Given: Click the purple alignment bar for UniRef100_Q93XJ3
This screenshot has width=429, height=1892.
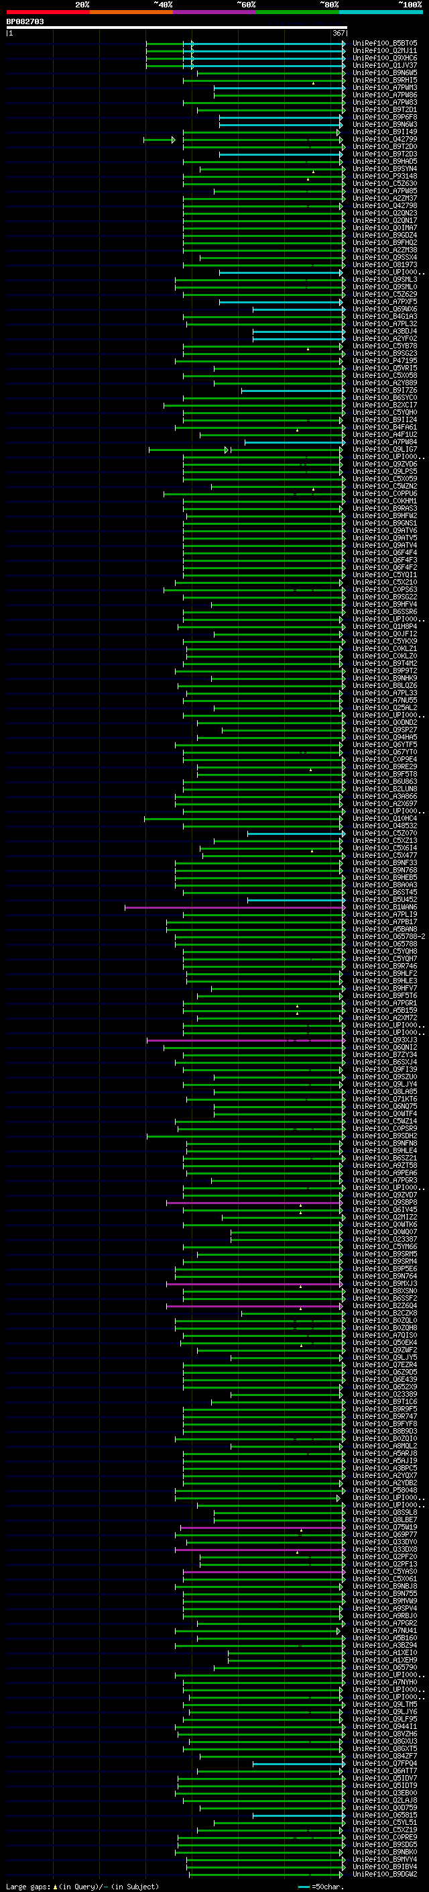Looking at the screenshot, I should (x=245, y=1040).
